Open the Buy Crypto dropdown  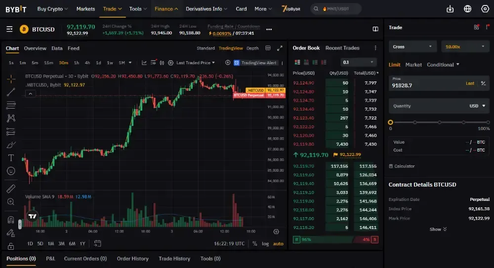52,9
